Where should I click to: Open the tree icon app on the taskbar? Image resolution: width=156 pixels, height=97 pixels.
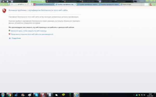[x=70, y=95]
